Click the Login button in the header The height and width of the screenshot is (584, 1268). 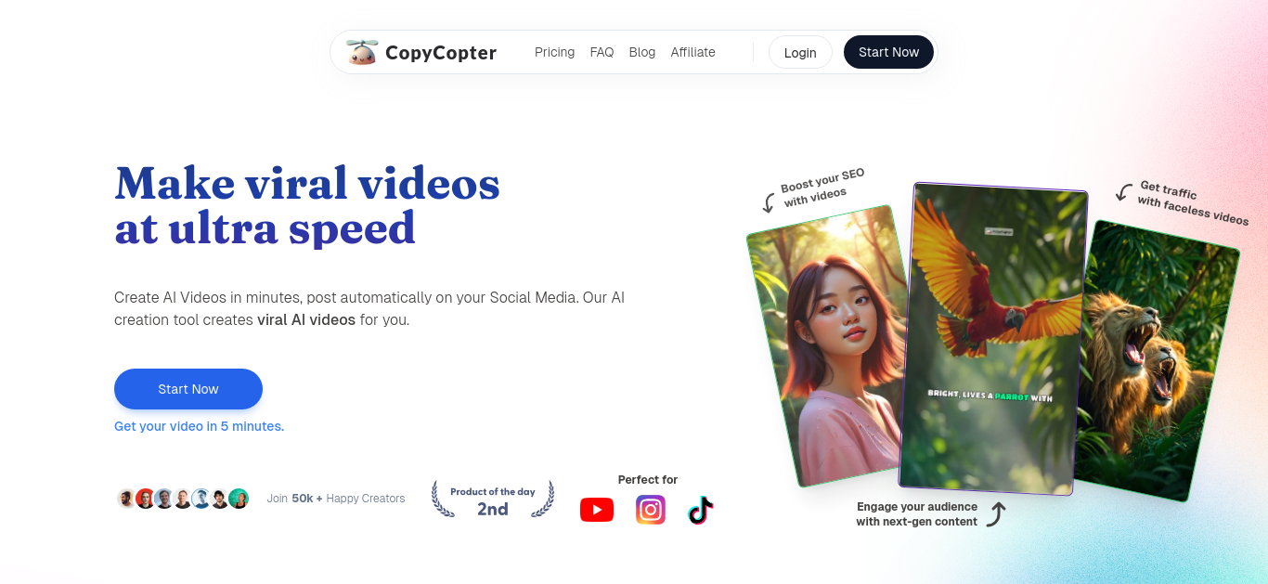800,52
